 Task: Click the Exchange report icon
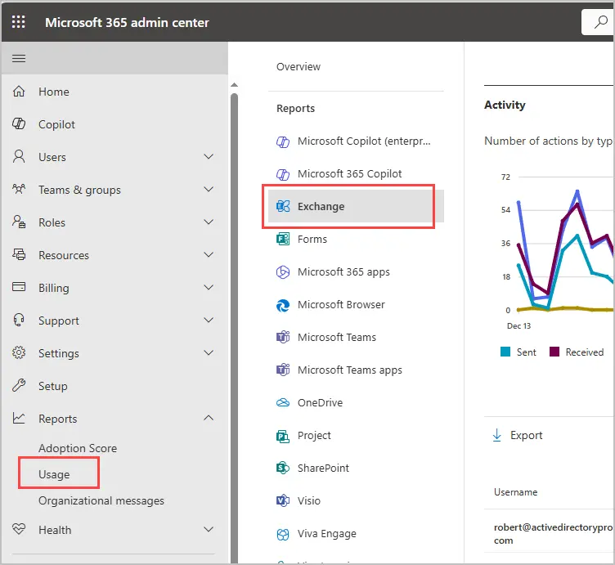(x=283, y=206)
